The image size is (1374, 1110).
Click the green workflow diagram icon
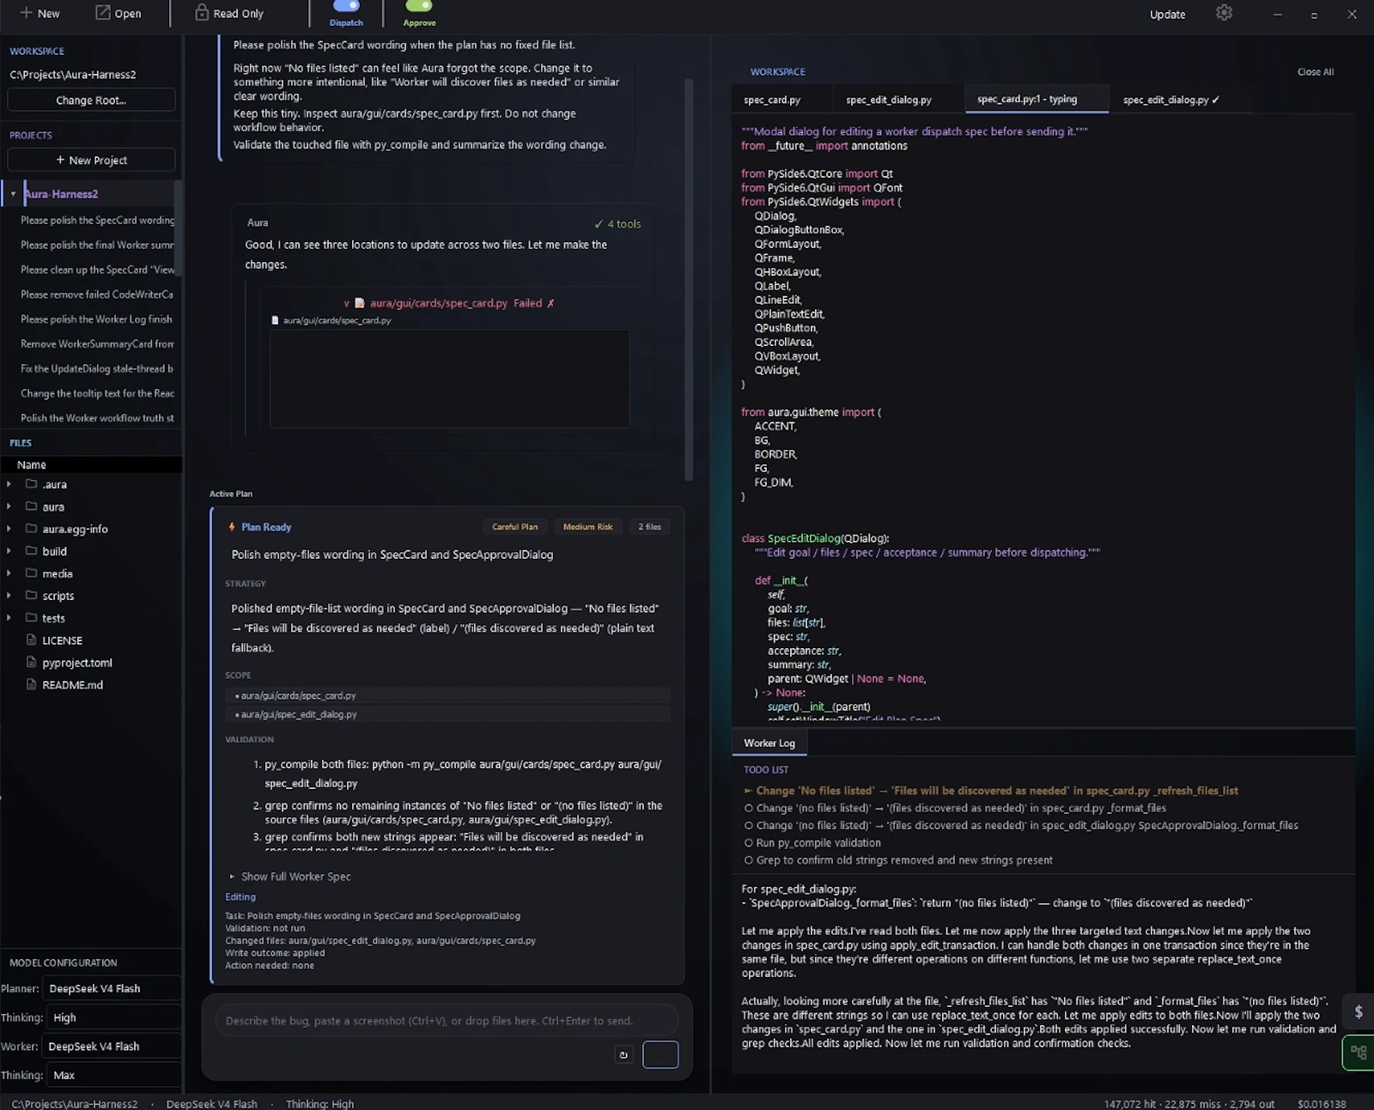click(x=1359, y=1052)
